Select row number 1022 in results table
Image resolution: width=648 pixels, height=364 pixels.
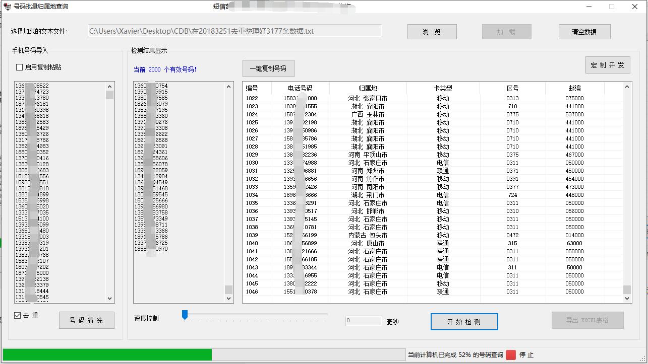point(434,98)
